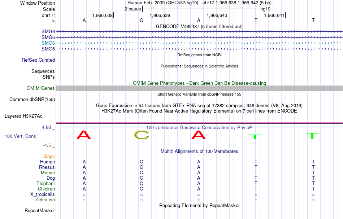
Task: Click the olive C conservation logo letter
Action: pyautogui.click(x=142, y=135)
